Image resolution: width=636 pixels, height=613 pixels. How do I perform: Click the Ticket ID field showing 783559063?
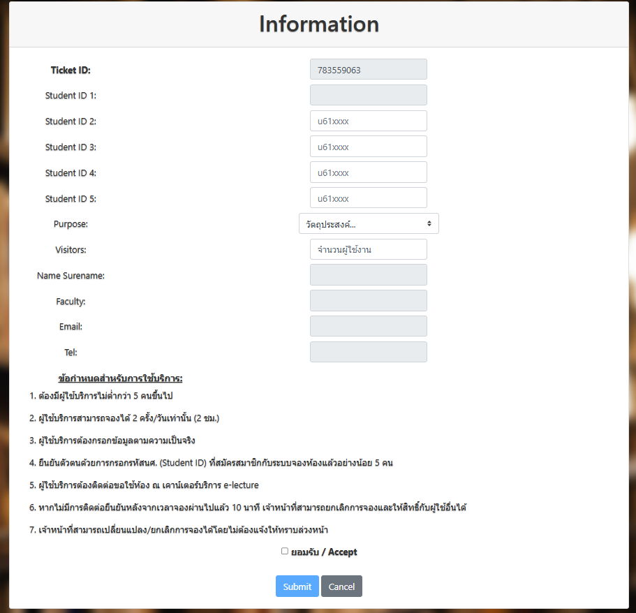click(368, 70)
